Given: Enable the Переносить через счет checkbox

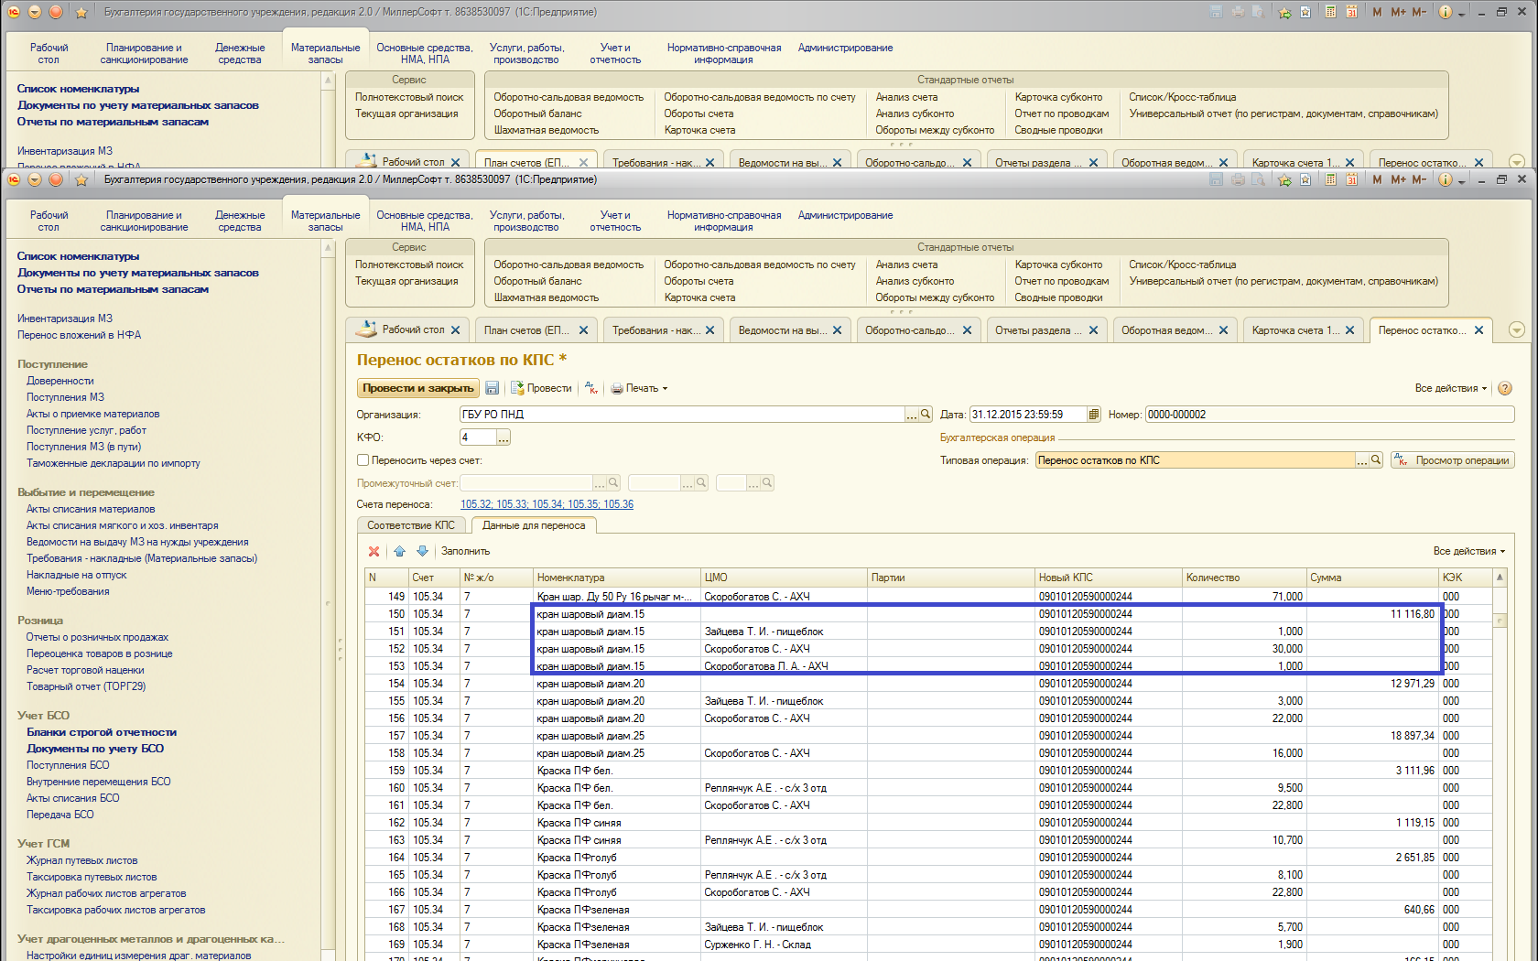Looking at the screenshot, I should (363, 460).
